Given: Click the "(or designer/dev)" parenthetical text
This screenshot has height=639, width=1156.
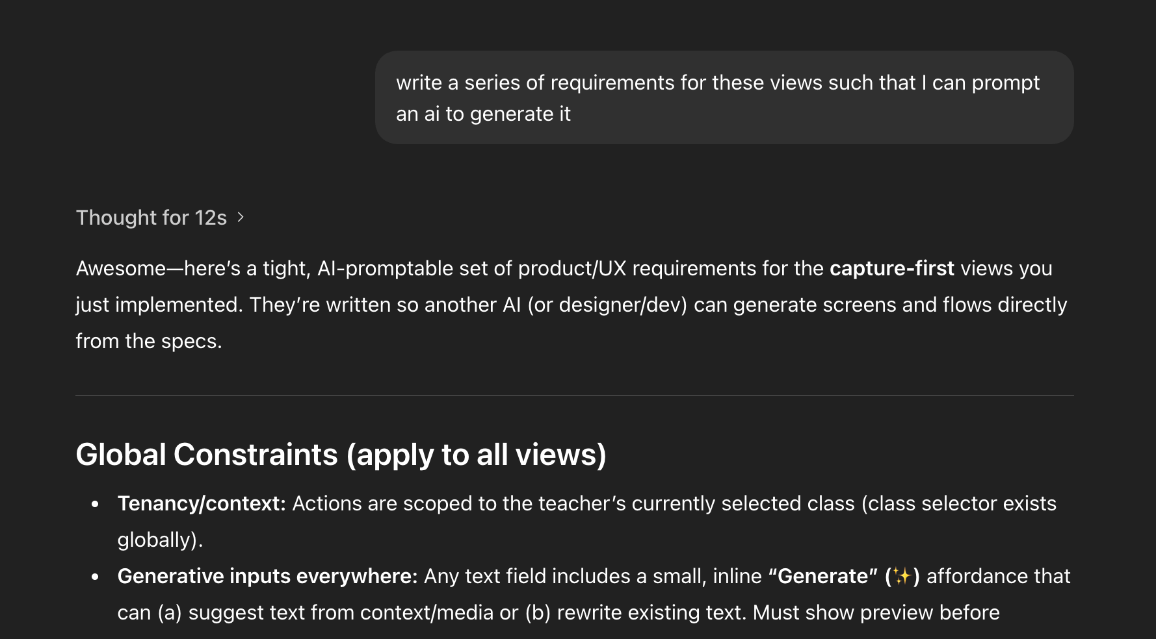Looking at the screenshot, I should coord(607,305).
